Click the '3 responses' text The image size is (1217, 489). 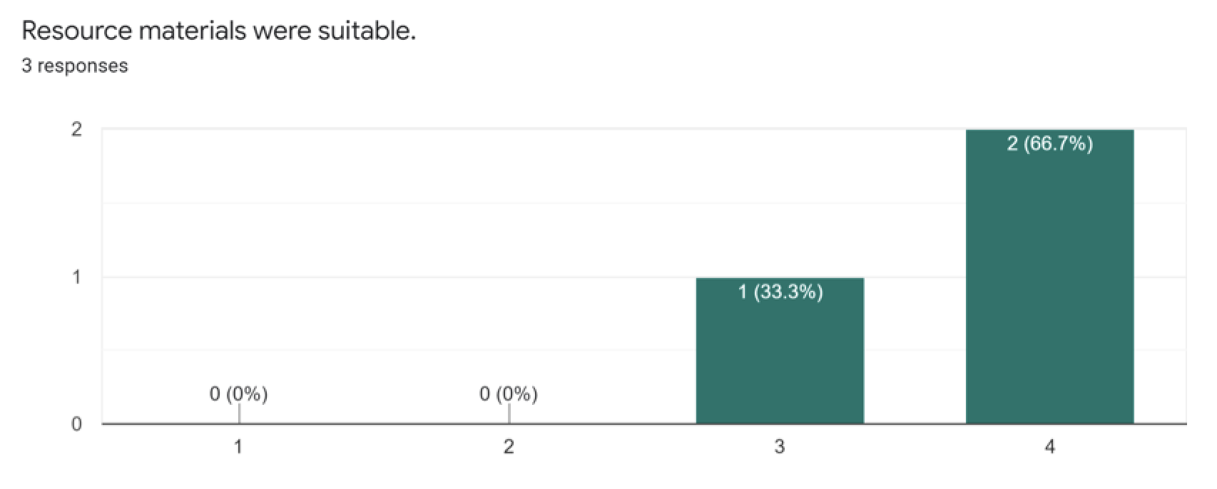click(75, 66)
